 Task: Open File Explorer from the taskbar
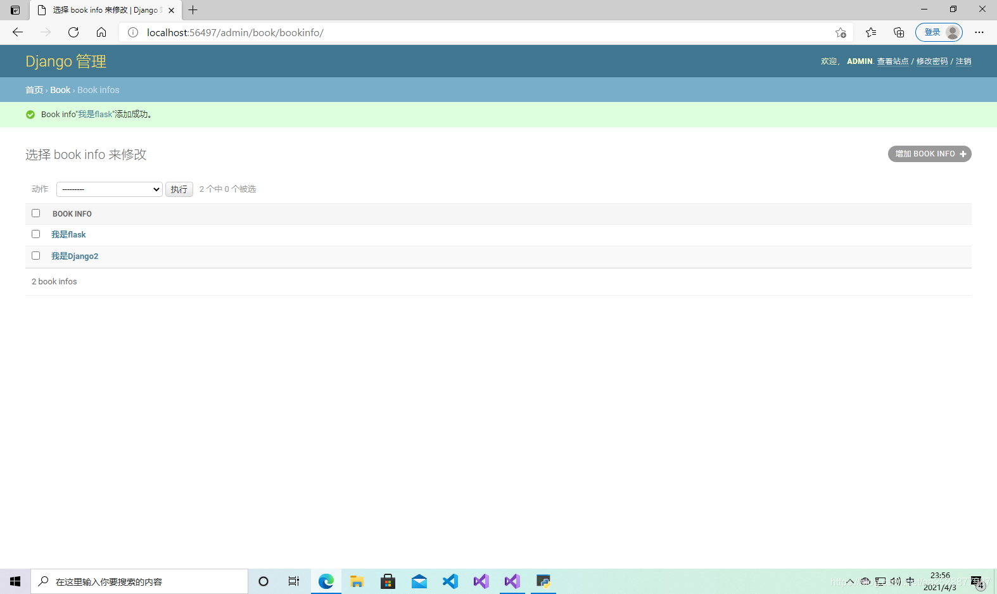(357, 581)
